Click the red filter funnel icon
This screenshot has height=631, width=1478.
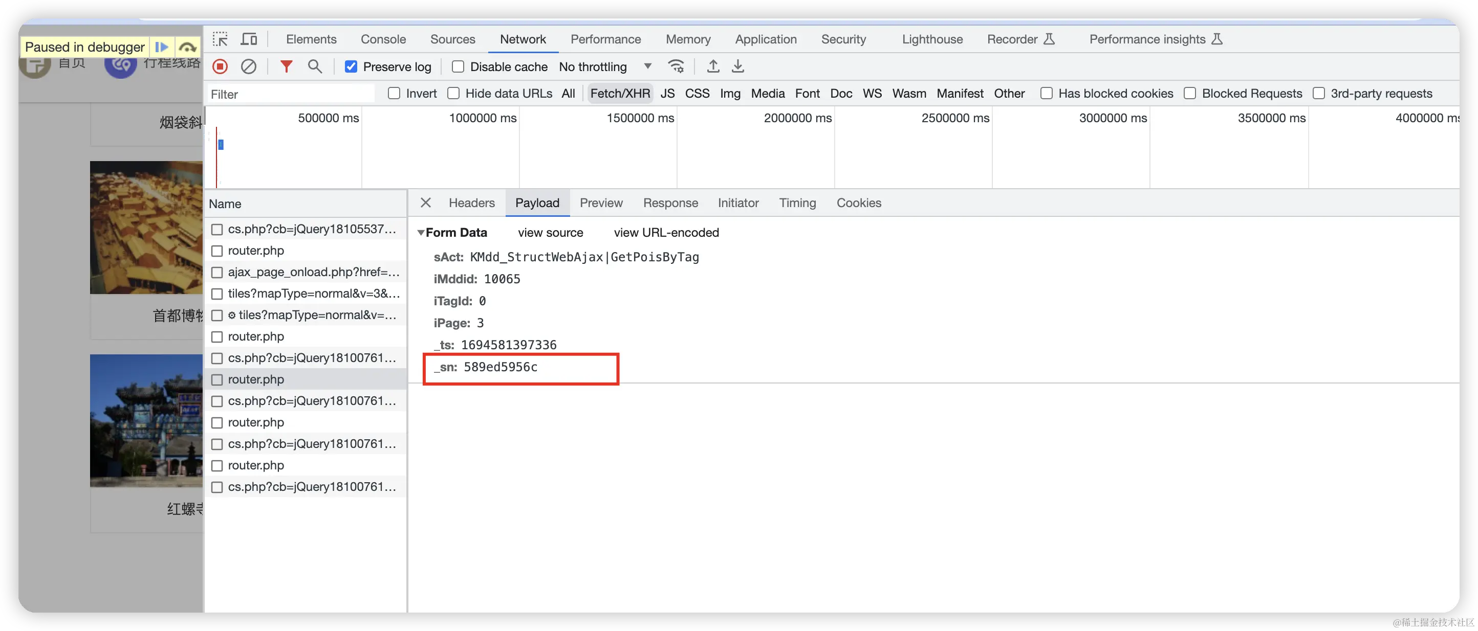point(286,66)
